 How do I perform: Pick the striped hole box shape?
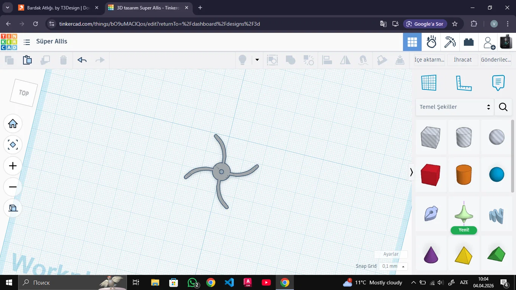431,137
